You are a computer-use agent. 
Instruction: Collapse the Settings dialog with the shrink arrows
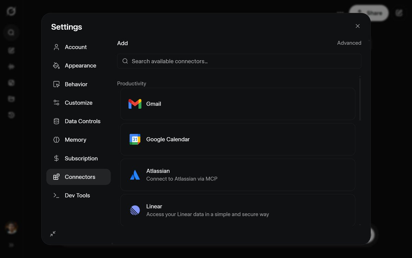(53, 234)
